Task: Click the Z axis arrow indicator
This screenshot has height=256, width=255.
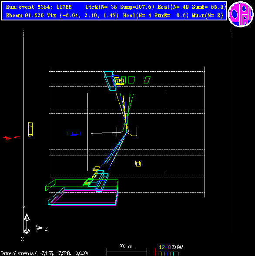Action: [x=39, y=228]
